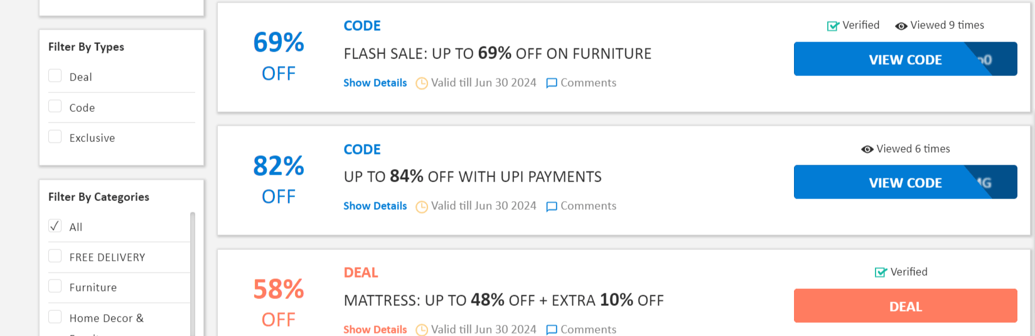Select the FREE DELIVERY category checkbox

[x=55, y=256]
